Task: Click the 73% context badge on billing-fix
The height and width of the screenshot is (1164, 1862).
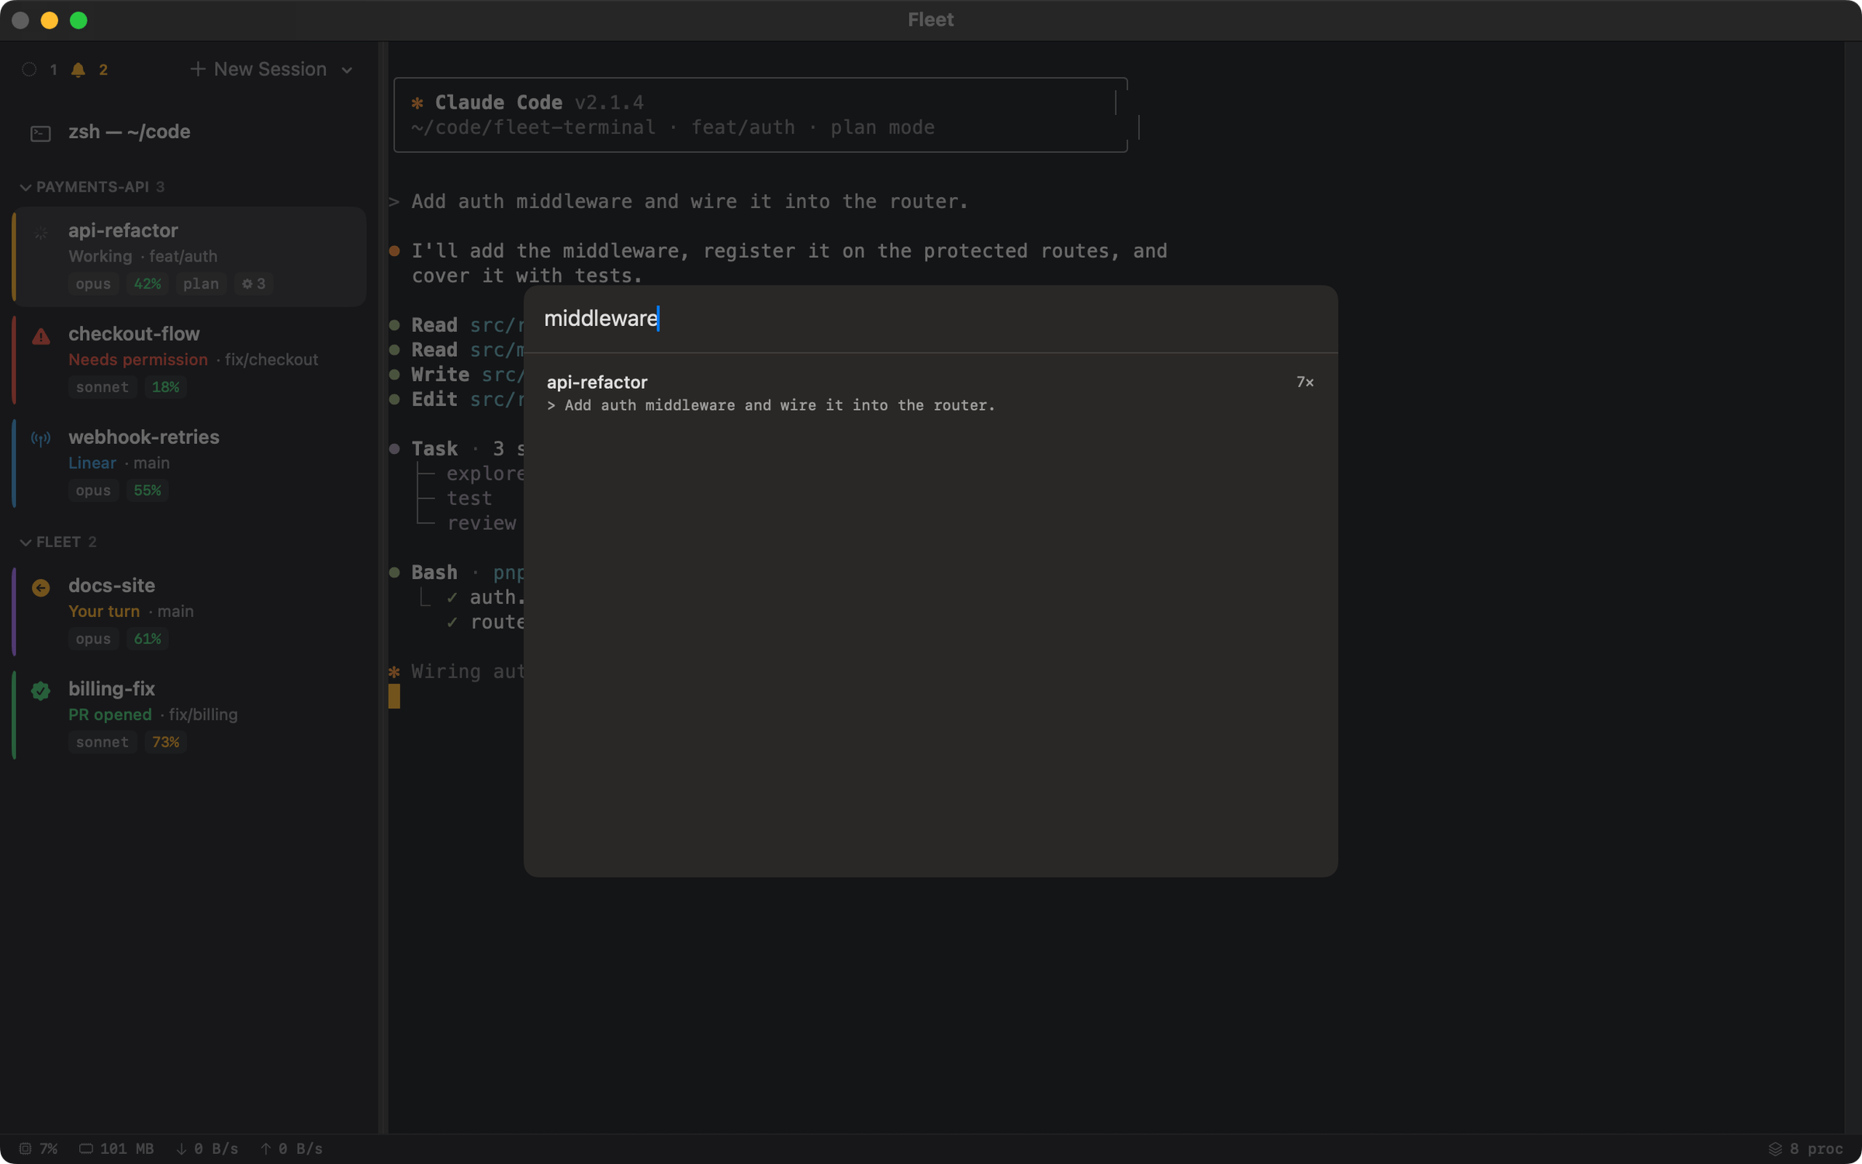Action: click(x=165, y=743)
